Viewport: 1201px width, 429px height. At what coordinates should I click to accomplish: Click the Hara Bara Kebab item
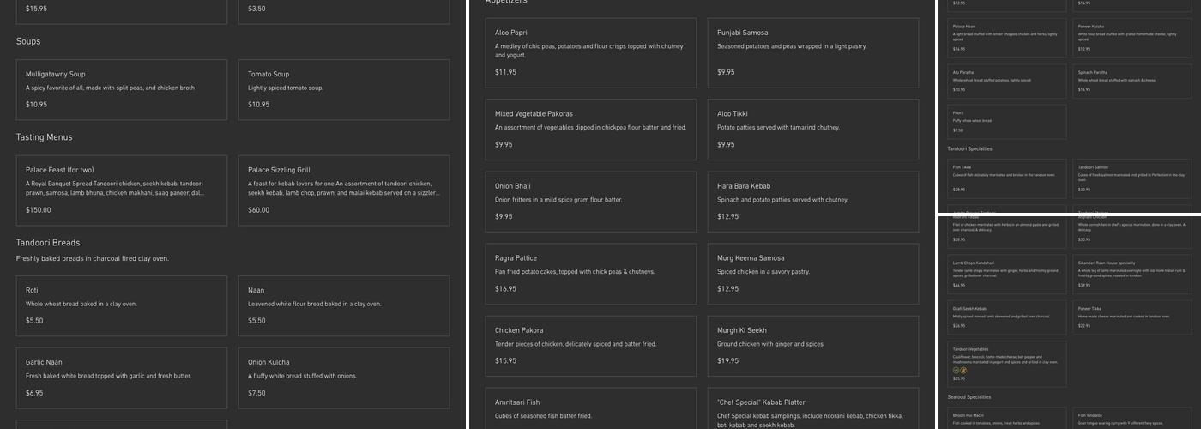pyautogui.click(x=812, y=201)
